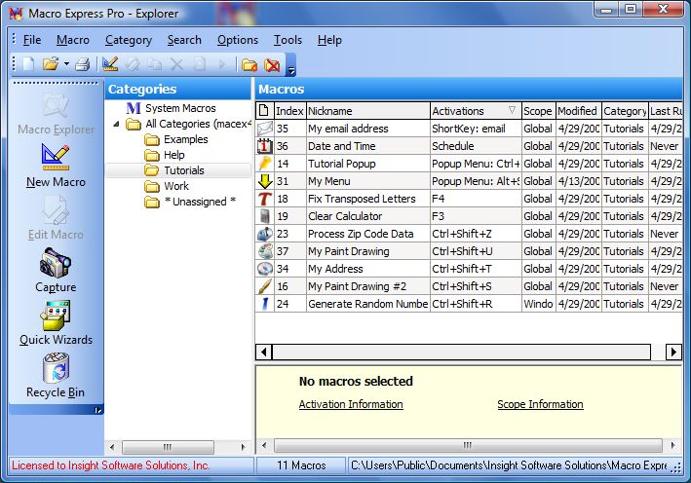691x483 pixels.
Task: Select the Help category folder
Action: [x=174, y=155]
